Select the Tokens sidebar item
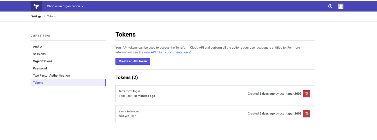377x140 pixels. click(68, 83)
